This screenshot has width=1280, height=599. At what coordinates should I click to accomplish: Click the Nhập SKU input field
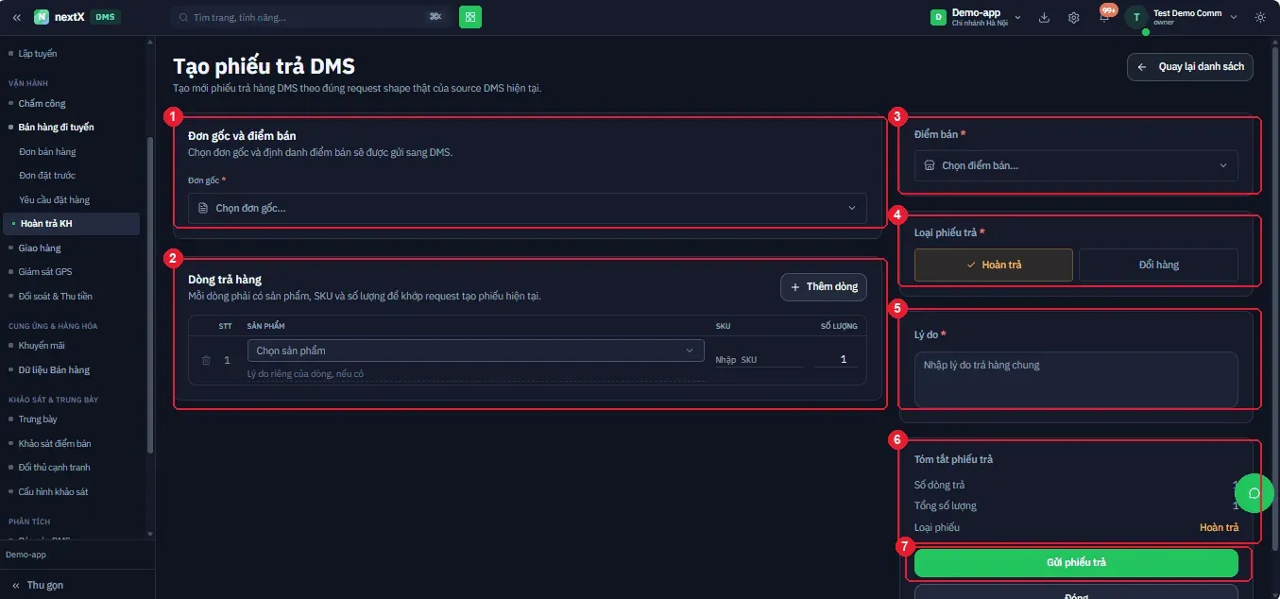coord(759,360)
